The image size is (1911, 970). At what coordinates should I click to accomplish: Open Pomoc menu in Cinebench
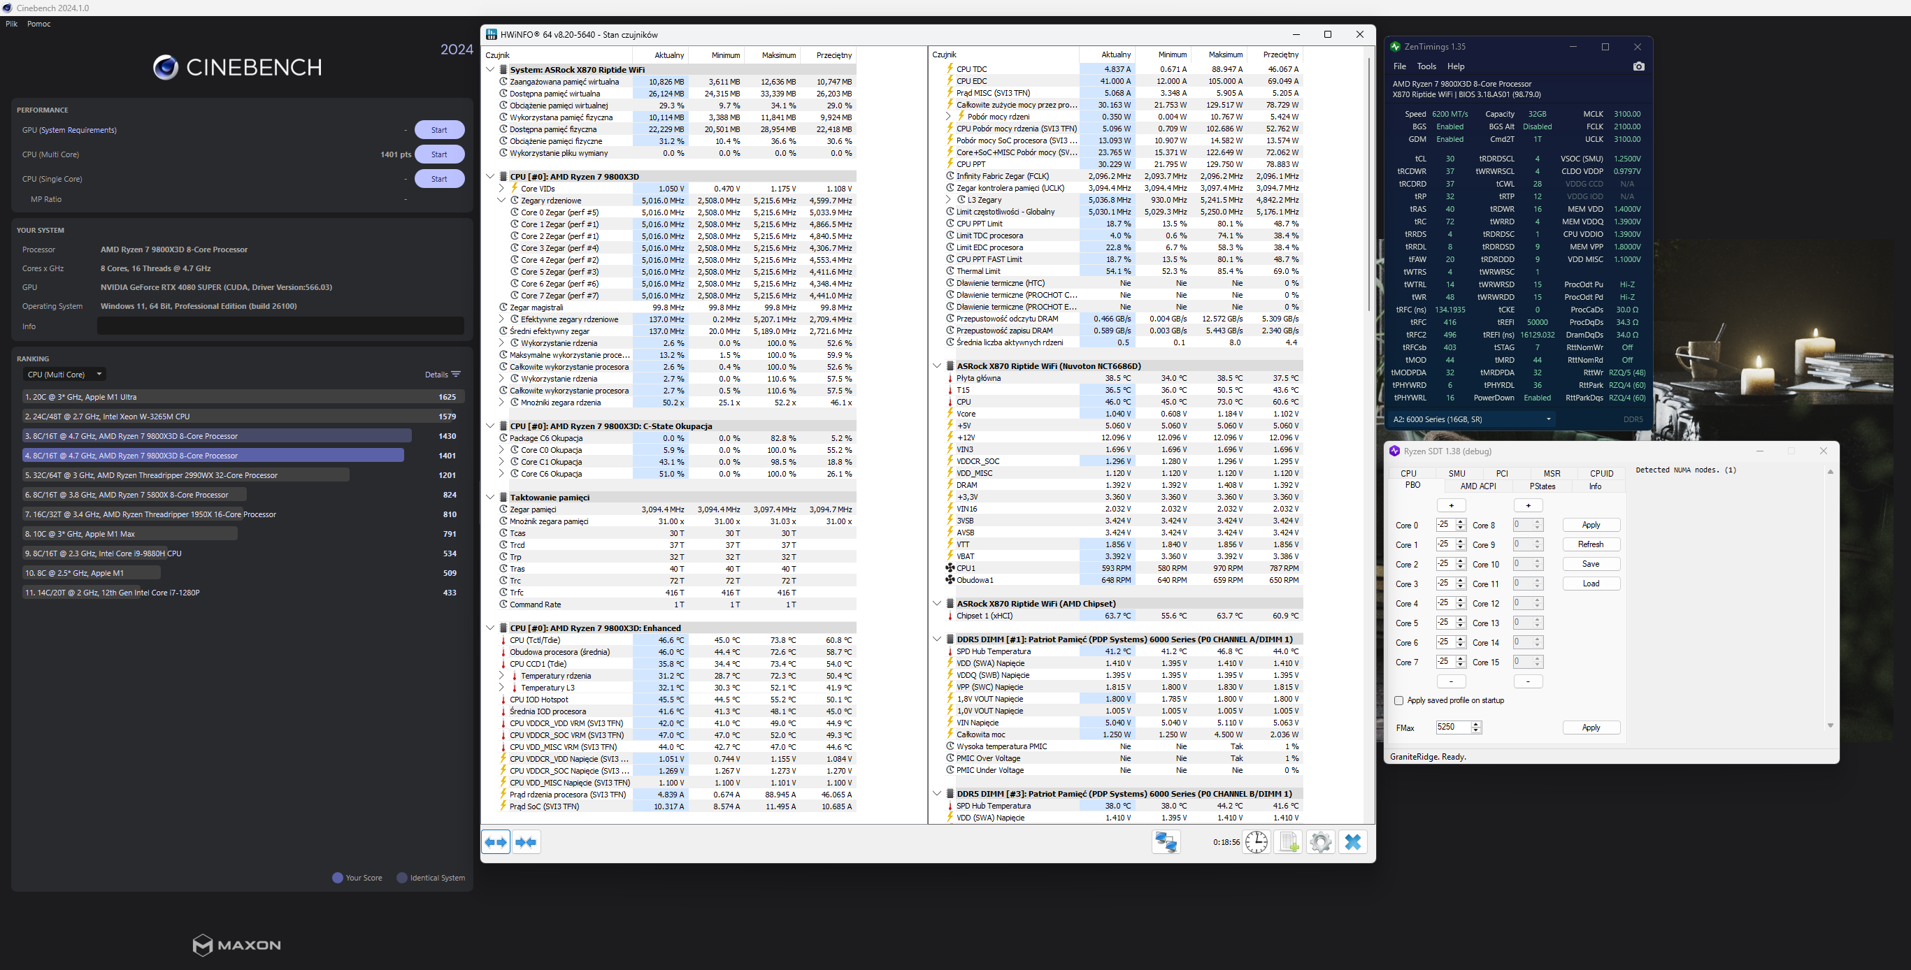coord(38,24)
